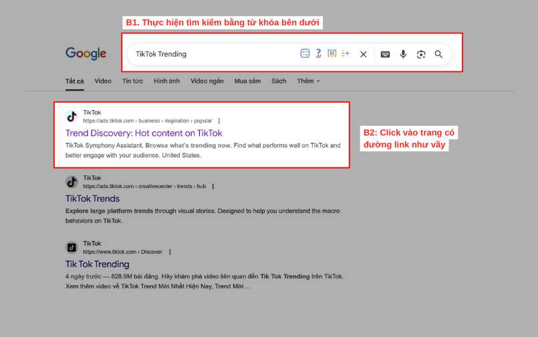Clear the search query with the X

coord(364,54)
